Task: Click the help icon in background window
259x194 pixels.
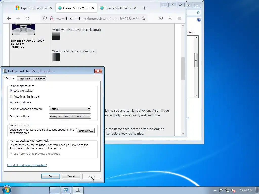Action: (199, 20)
